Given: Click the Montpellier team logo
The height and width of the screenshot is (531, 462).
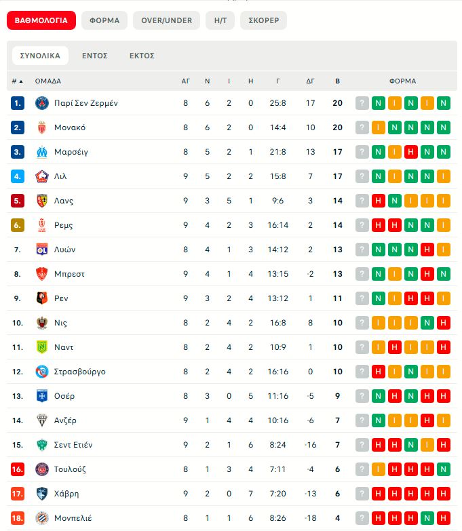Looking at the screenshot, I should (x=42, y=518).
